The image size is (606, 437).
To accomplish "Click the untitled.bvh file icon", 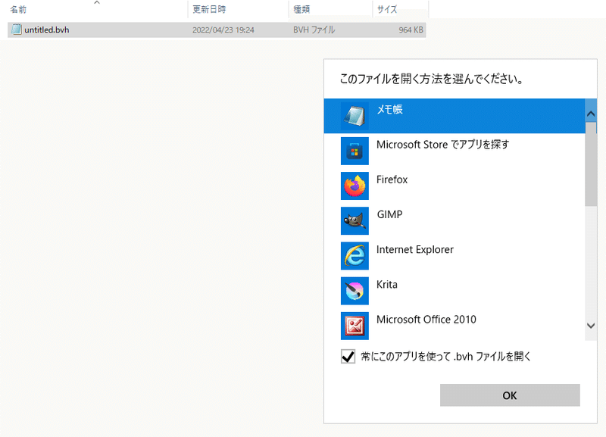I will (16, 30).
